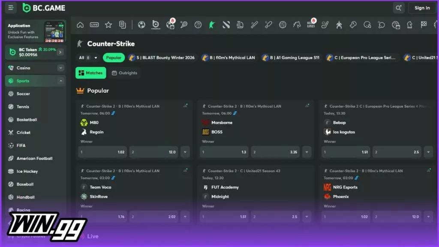This screenshot has height=247, width=439.
Task: Bet on BOSS to win at 3.35
Action: 275,152
